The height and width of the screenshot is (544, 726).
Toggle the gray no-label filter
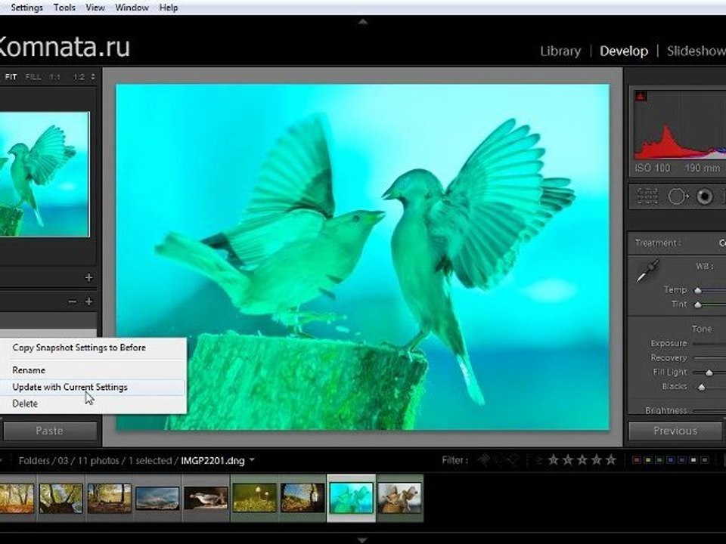pos(705,460)
